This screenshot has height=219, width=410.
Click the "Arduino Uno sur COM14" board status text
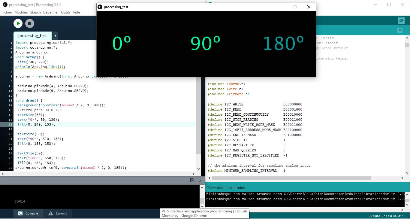click(x=387, y=216)
